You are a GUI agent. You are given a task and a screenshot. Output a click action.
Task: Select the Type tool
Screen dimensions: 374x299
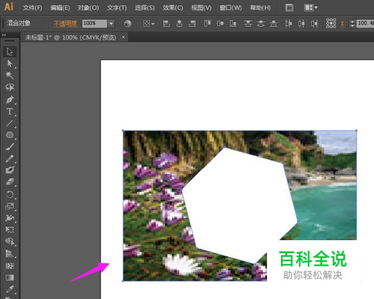coord(10,111)
